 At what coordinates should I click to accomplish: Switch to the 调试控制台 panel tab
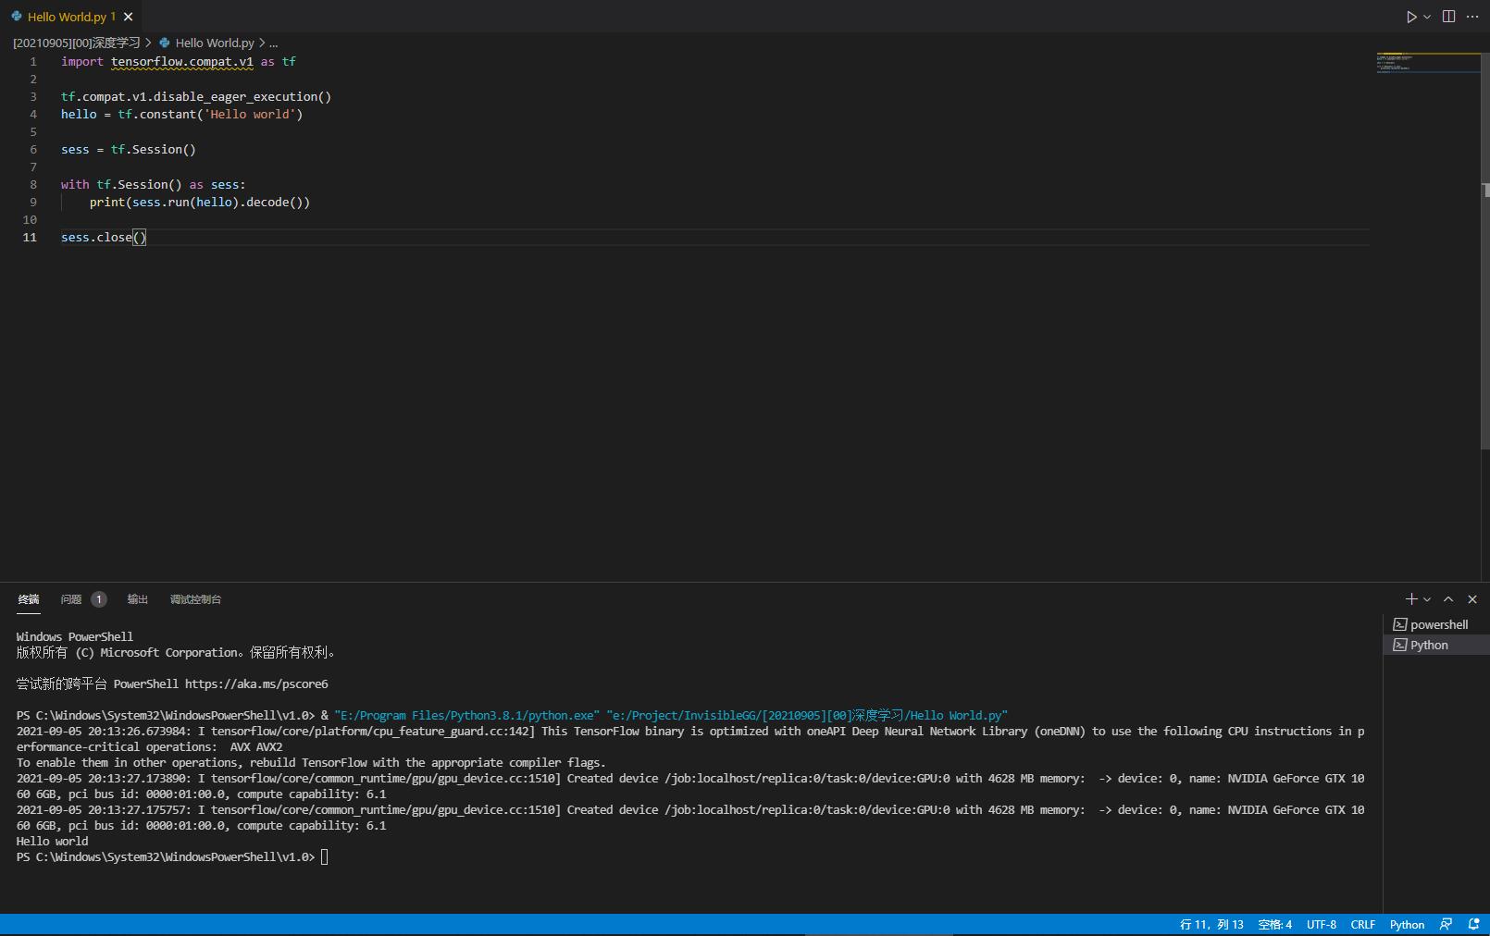(x=195, y=599)
